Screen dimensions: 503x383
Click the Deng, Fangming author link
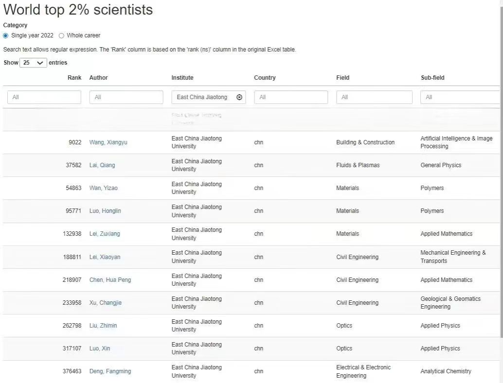coord(110,371)
